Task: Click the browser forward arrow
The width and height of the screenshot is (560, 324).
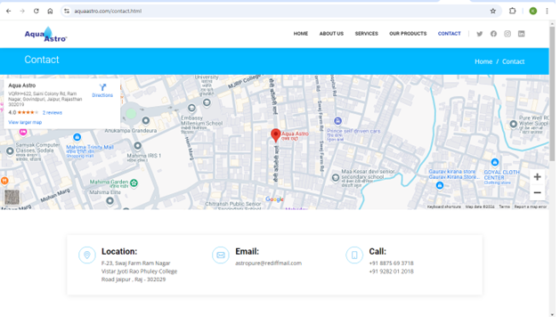Action: 22,11
